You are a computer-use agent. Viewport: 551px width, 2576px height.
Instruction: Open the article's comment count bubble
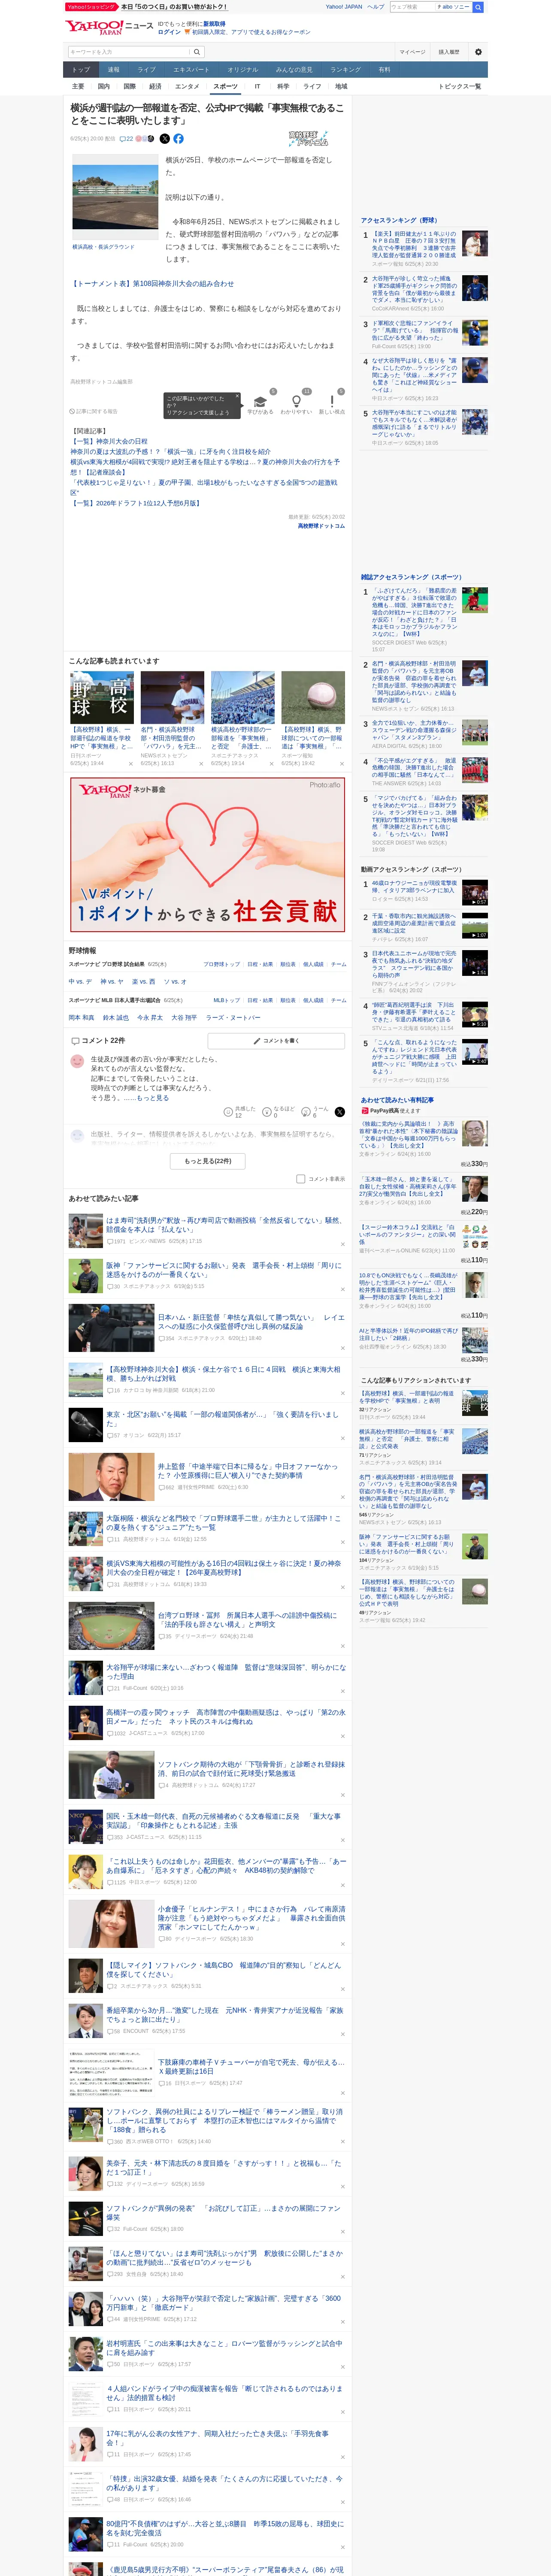pyautogui.click(x=127, y=139)
